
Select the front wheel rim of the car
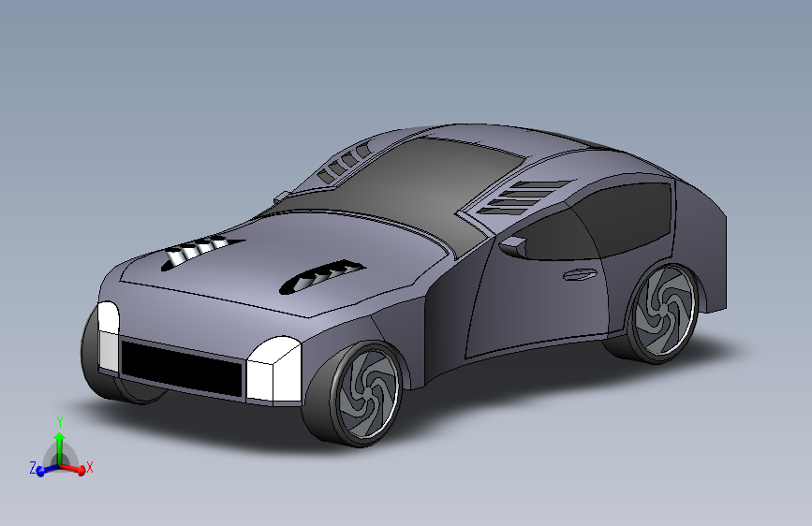click(x=369, y=394)
